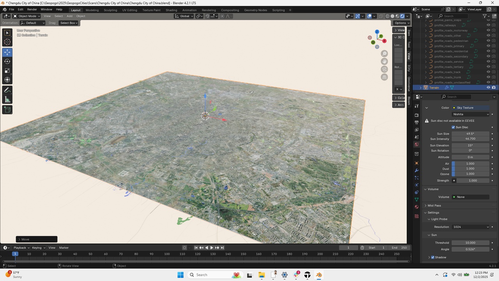The height and width of the screenshot is (281, 499).
Task: Hide profile_roads_service eye icon
Action: [x=488, y=62]
